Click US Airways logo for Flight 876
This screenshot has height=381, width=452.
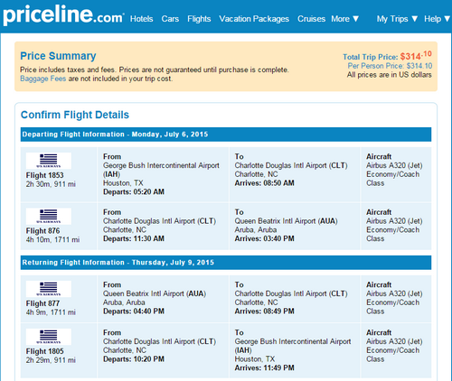49,217
